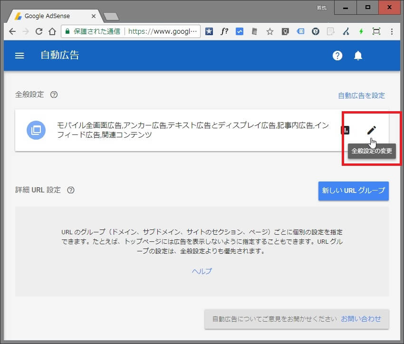Click the browser back arrow
404x344 pixels.
pyautogui.click(x=12, y=32)
